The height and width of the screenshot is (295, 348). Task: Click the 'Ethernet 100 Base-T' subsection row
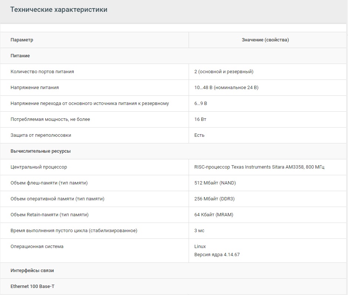pos(33,286)
